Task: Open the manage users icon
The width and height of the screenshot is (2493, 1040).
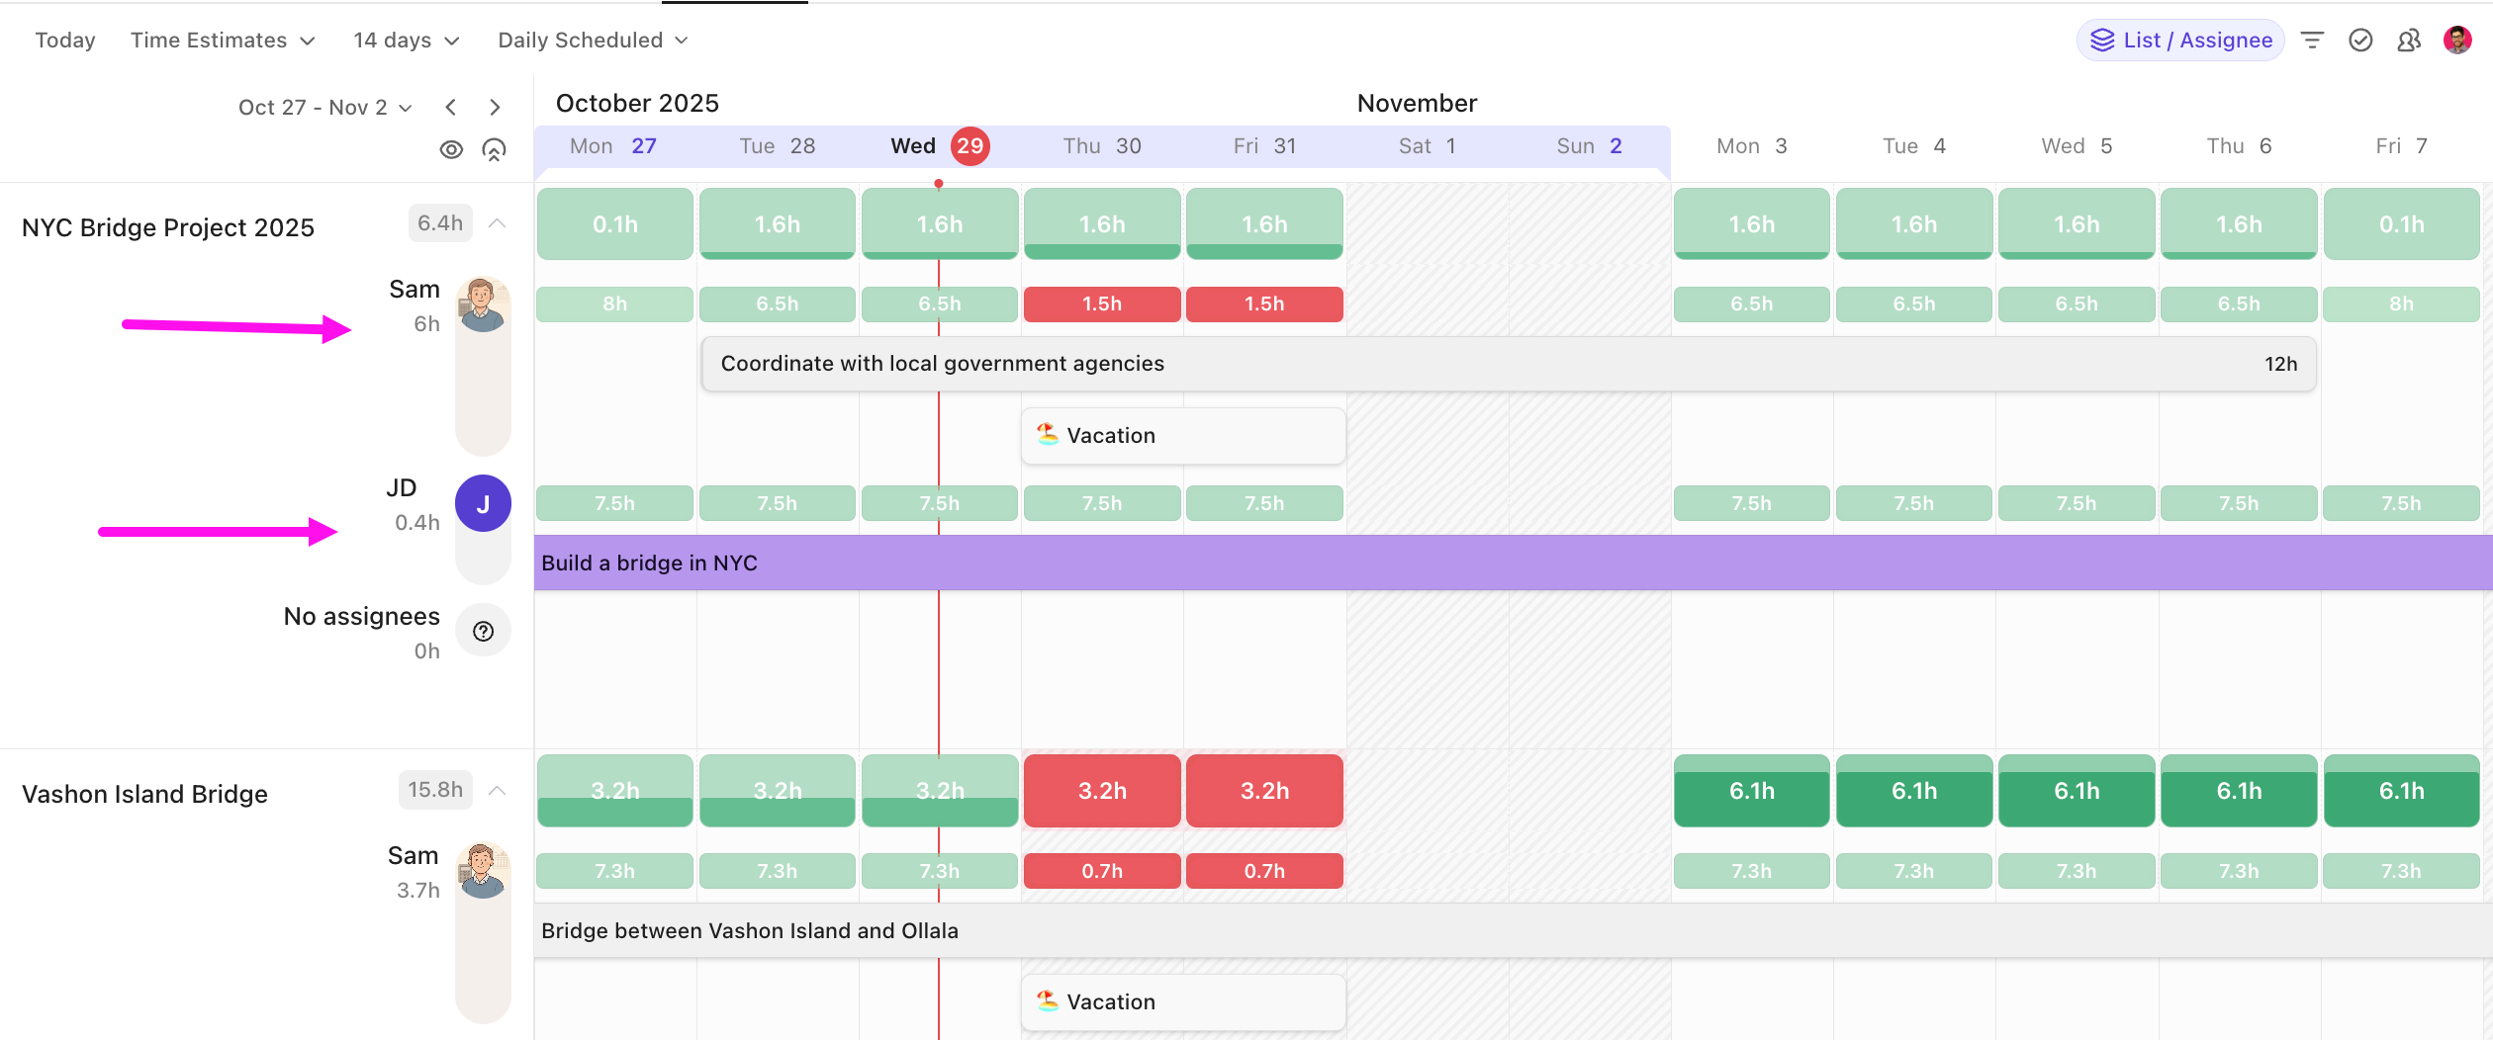Action: [2409, 40]
